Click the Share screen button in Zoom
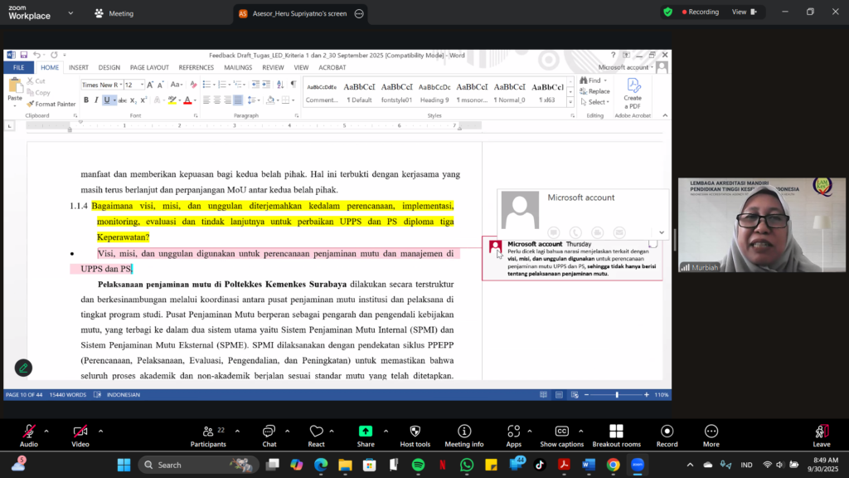The width and height of the screenshot is (849, 478). coord(366,436)
